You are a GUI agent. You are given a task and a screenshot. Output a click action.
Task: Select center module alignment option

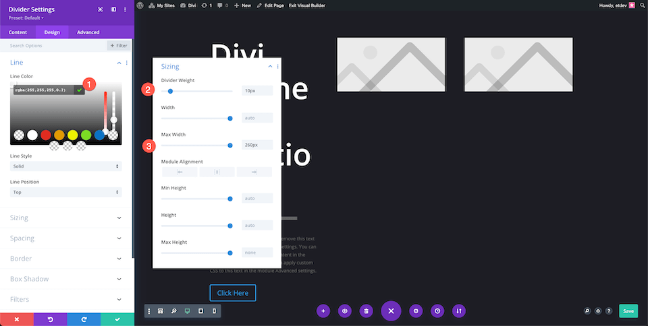[217, 172]
